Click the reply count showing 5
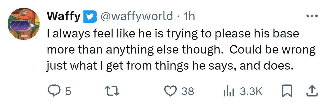Screen dimensions: 329x105 pos(68,91)
